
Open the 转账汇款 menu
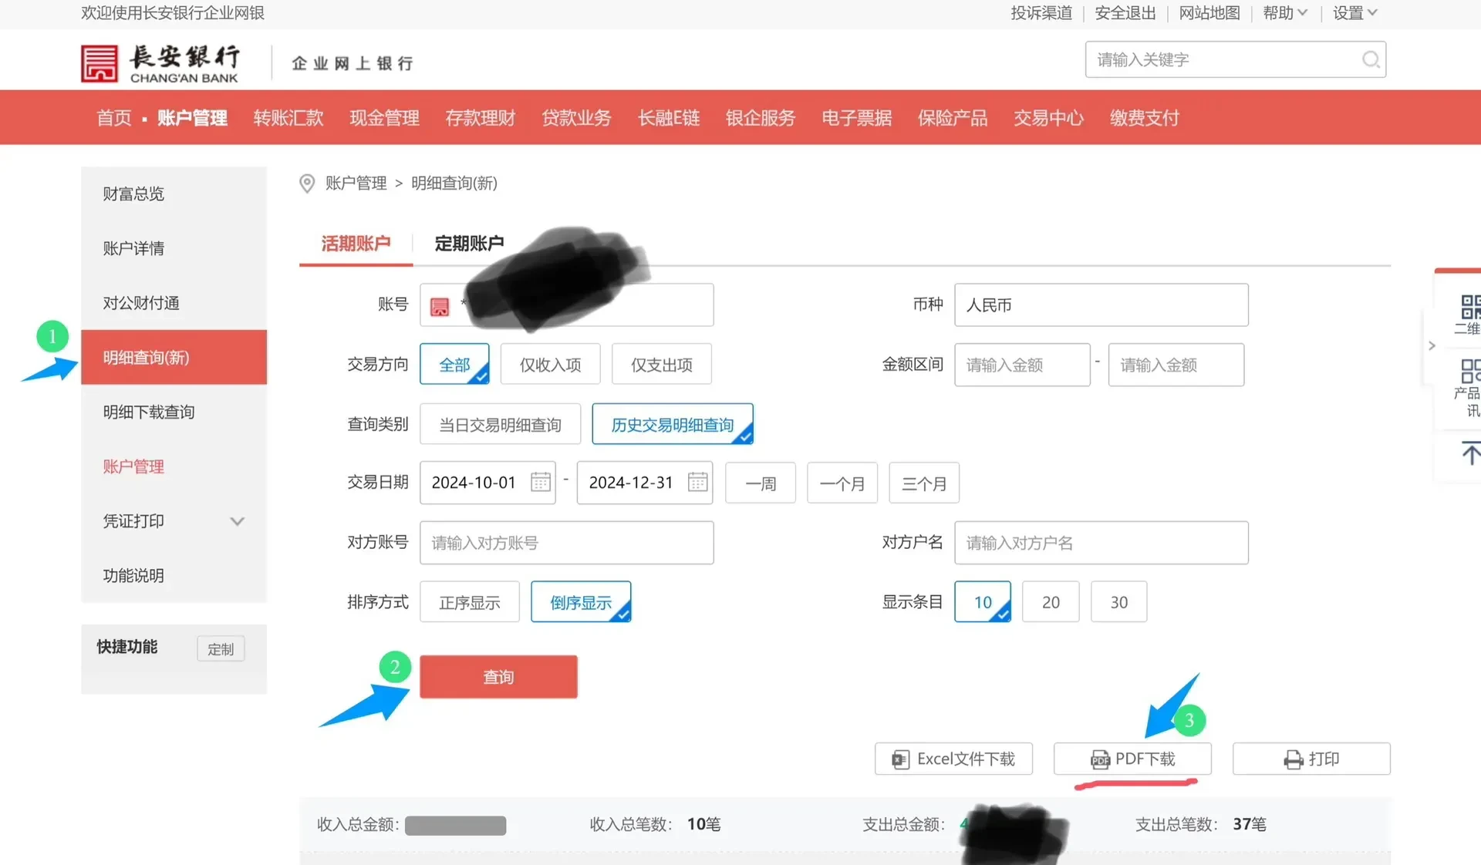(288, 117)
